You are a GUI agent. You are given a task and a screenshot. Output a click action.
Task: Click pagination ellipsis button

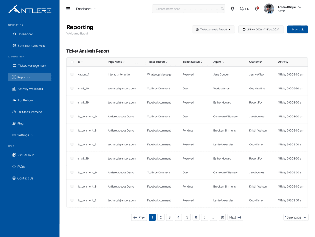[x=213, y=217]
